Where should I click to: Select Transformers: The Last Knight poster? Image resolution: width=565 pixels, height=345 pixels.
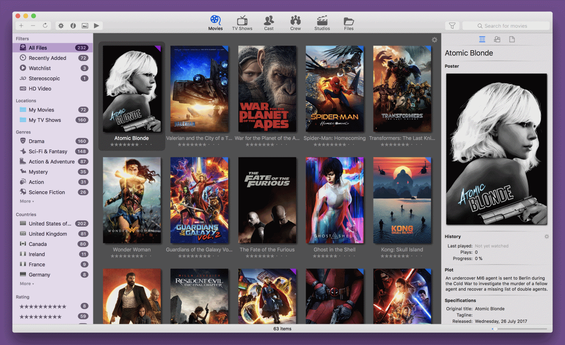402,89
